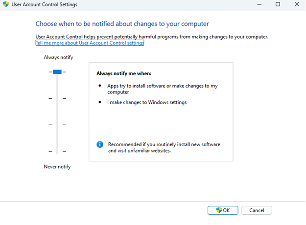
Task: Cancel the UAC settings dialog
Action: click(x=257, y=210)
